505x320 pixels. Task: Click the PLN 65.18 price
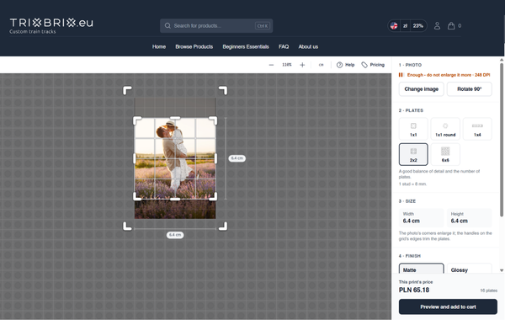(414, 290)
